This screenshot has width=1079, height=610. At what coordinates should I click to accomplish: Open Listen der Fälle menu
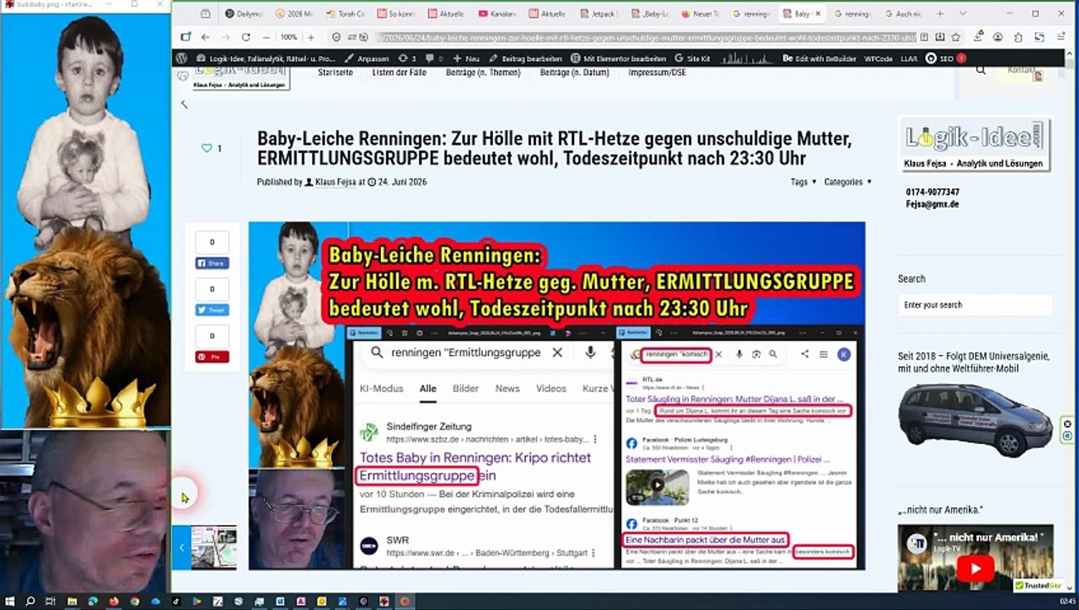pos(400,73)
